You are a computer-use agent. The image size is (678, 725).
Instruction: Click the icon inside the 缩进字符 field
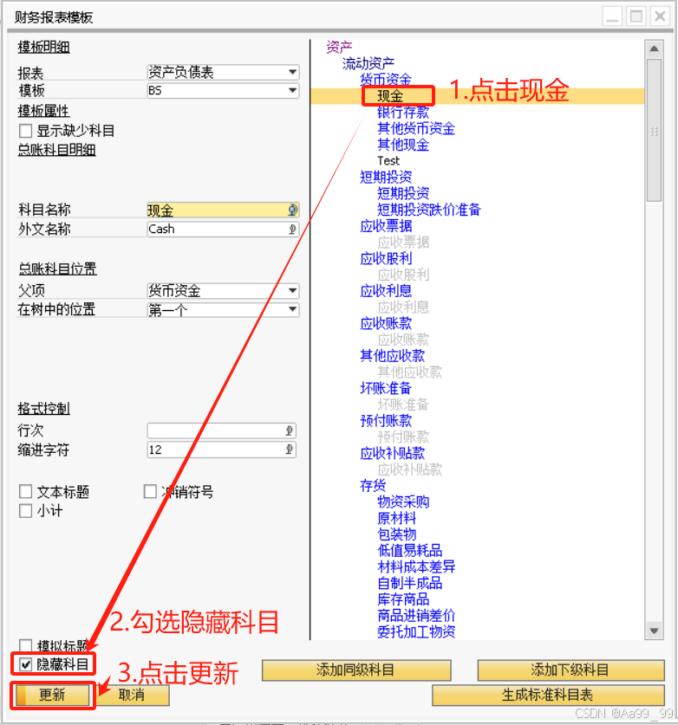290,450
